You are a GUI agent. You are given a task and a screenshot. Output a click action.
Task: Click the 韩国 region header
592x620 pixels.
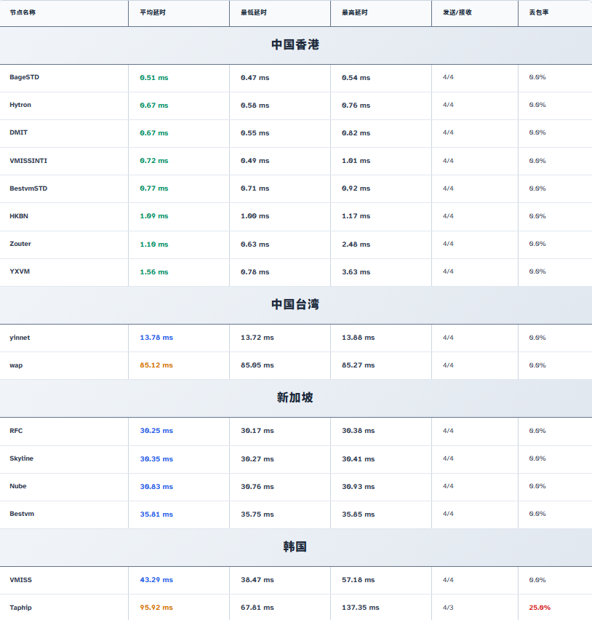pos(295,547)
